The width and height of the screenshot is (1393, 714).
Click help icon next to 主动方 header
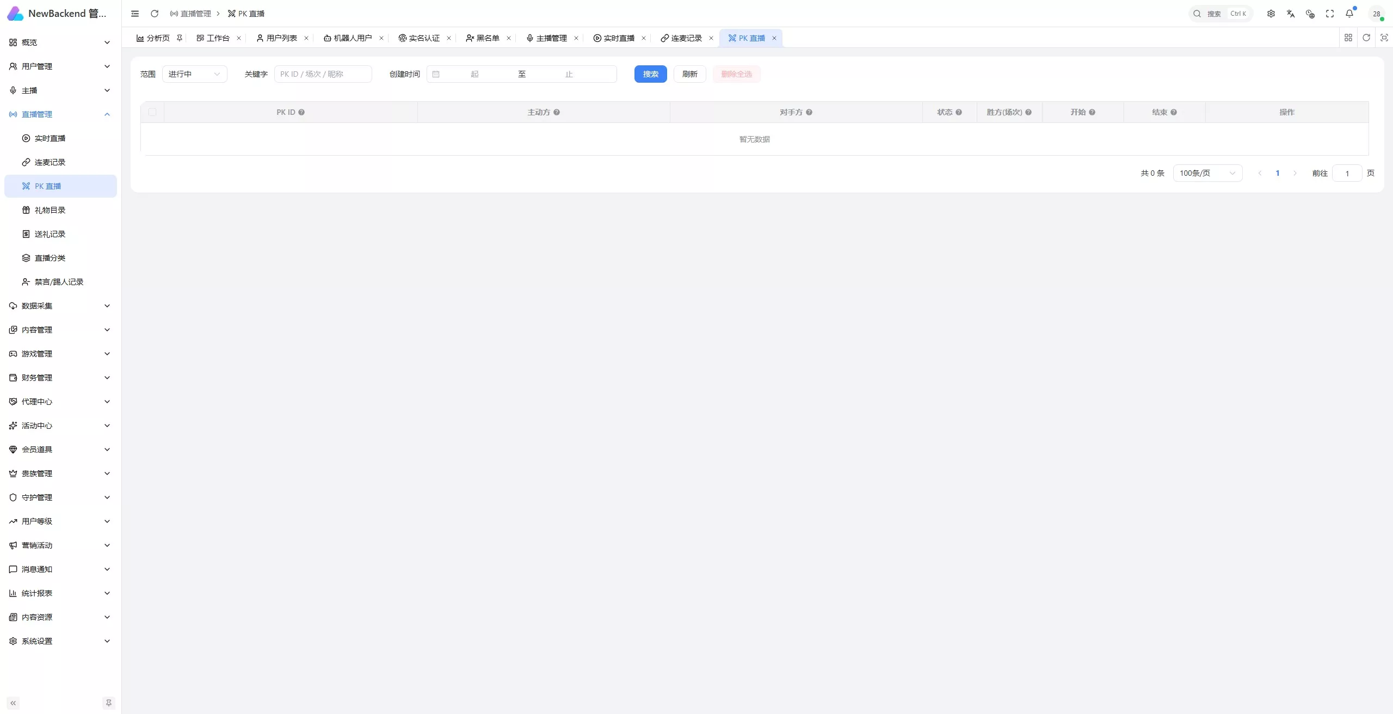click(557, 112)
